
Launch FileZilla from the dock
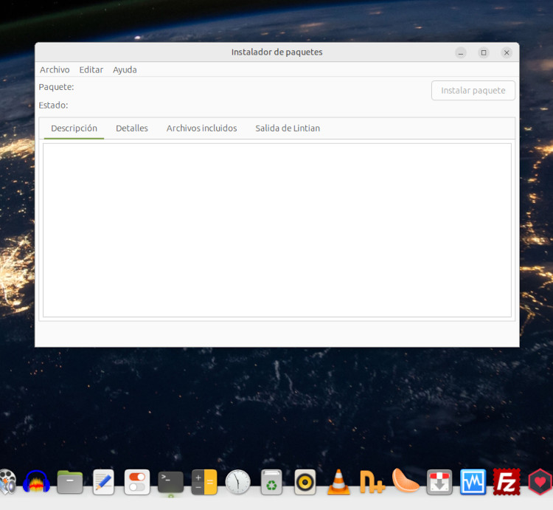[507, 482]
